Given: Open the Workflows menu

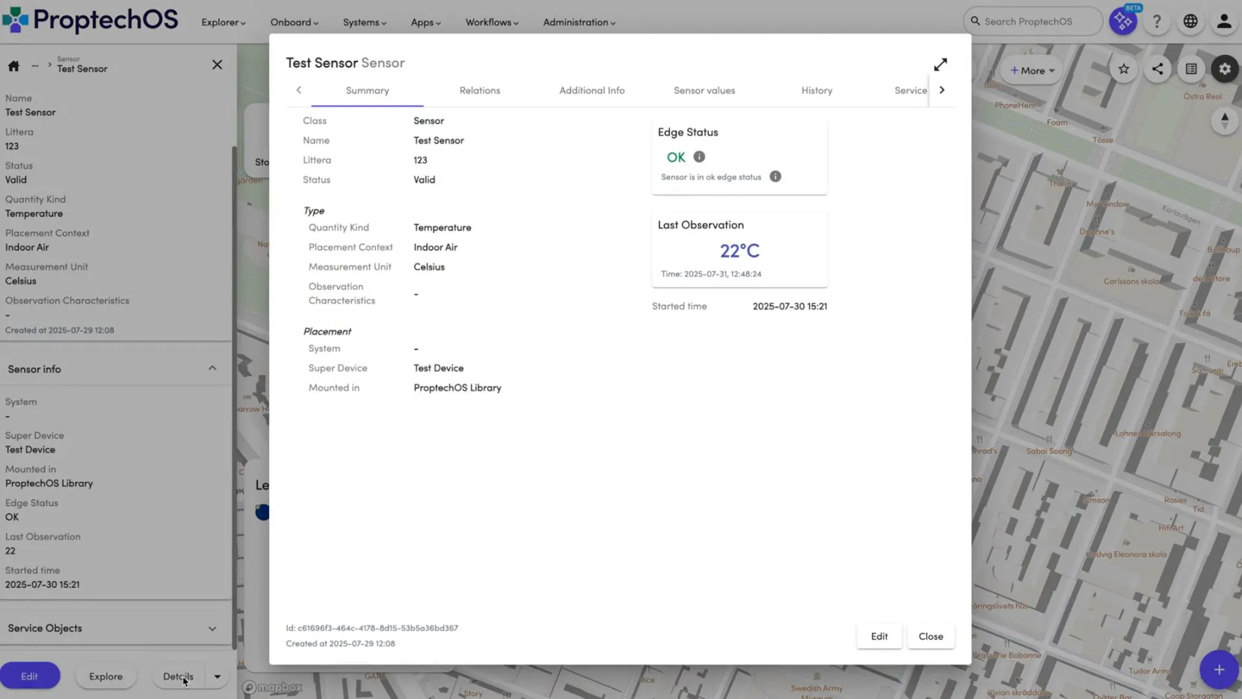Looking at the screenshot, I should point(492,22).
